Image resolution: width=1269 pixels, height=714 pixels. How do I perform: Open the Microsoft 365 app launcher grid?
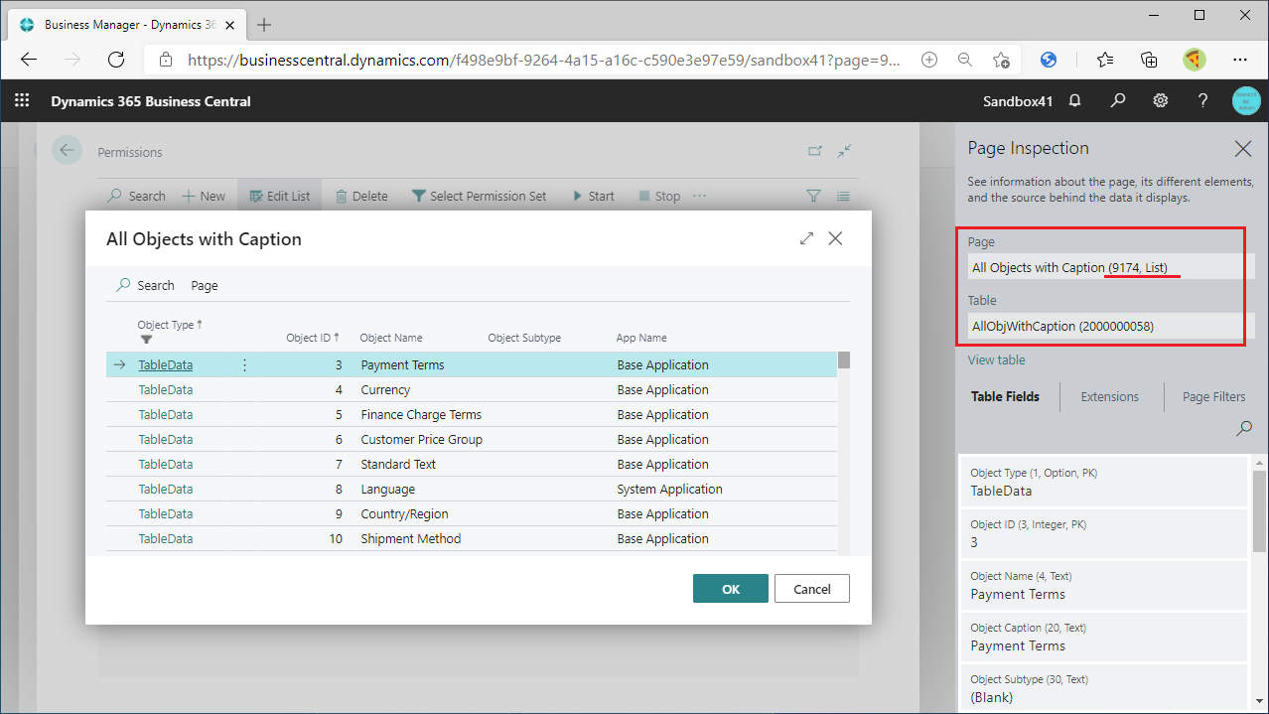point(21,100)
